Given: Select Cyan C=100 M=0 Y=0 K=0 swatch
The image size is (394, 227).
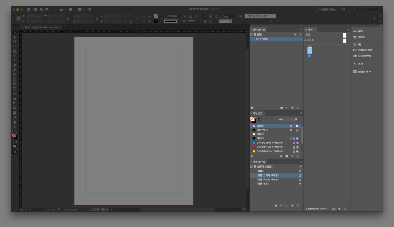Looking at the screenshot, I should (276, 143).
